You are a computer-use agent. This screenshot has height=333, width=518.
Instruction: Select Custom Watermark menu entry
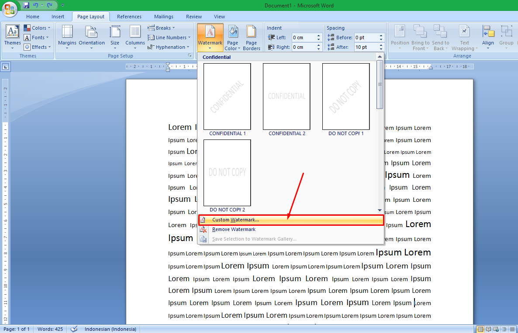tap(291, 220)
